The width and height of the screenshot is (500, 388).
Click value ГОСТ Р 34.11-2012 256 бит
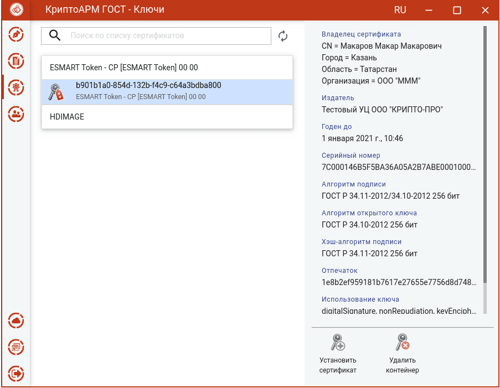369,254
